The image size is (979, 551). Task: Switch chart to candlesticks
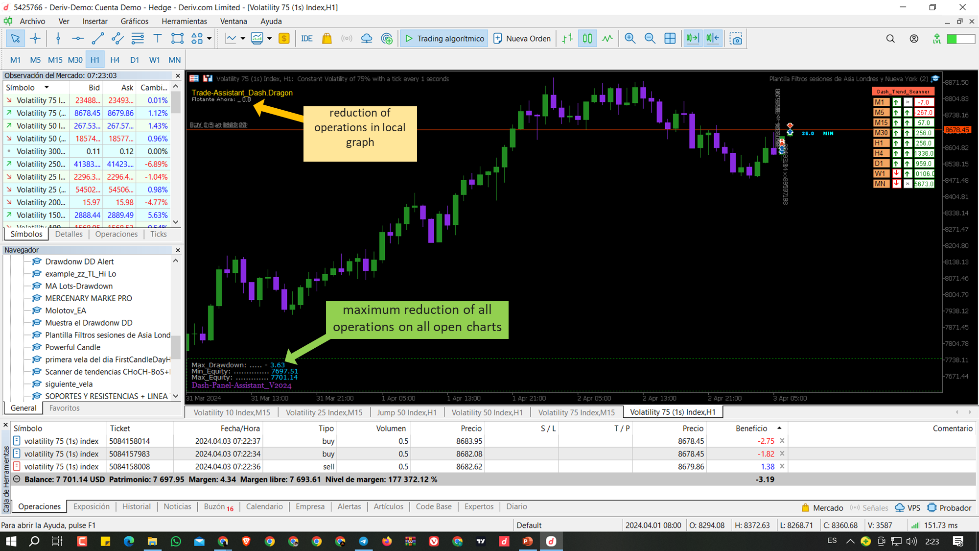587,39
